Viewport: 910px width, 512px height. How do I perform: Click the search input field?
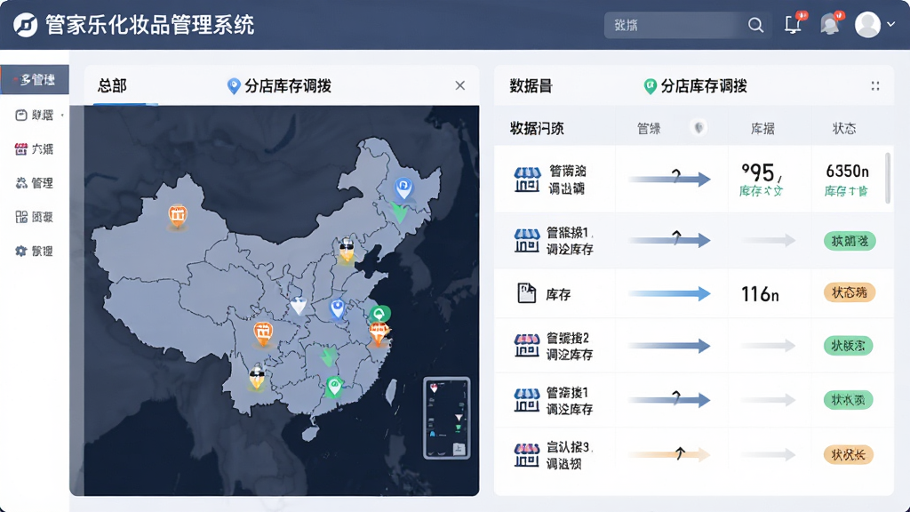click(676, 25)
